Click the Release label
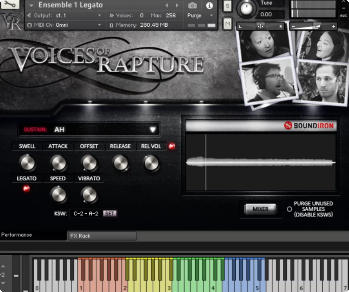The width and height of the screenshot is (349, 292). [x=120, y=146]
